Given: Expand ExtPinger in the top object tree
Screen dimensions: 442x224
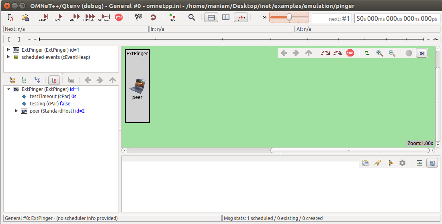Looking at the screenshot, I should pos(8,50).
